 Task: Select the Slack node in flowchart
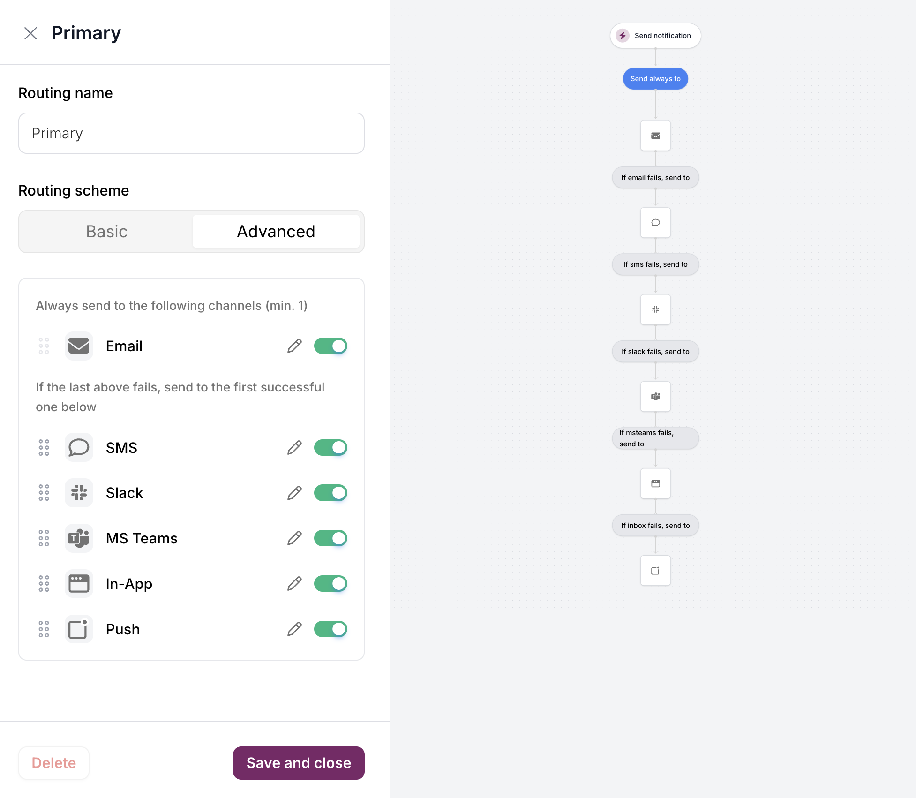(x=655, y=309)
